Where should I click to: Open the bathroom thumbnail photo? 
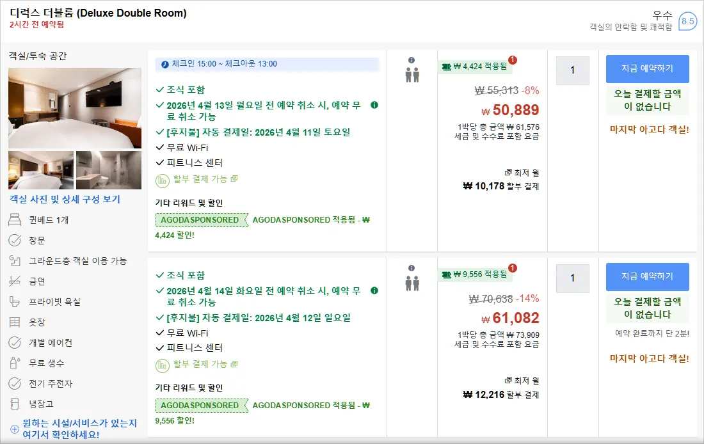(109, 170)
